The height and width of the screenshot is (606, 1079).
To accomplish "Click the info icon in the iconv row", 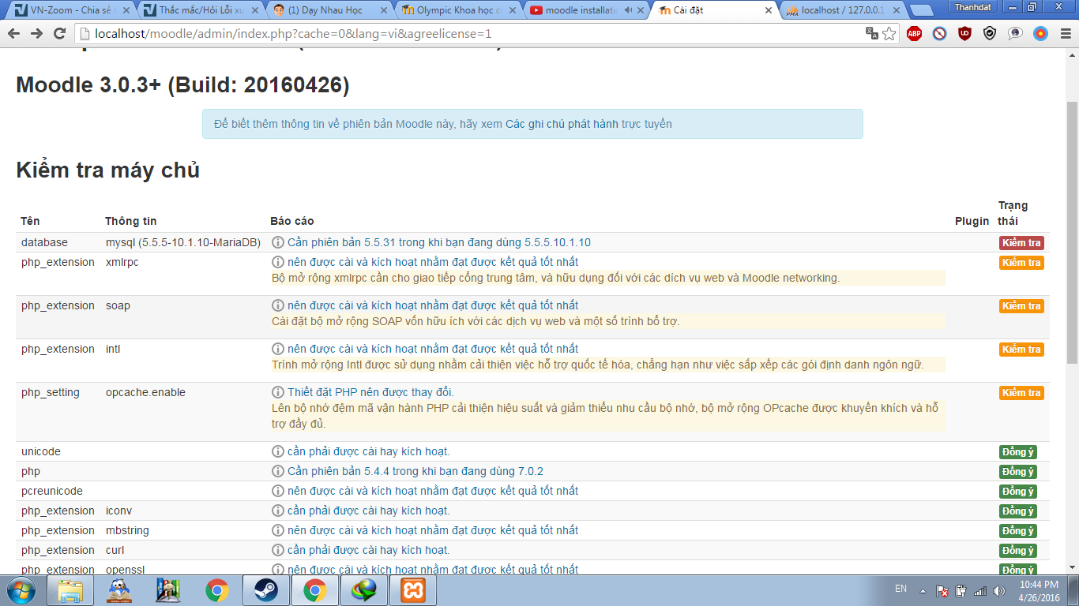I will 278,511.
